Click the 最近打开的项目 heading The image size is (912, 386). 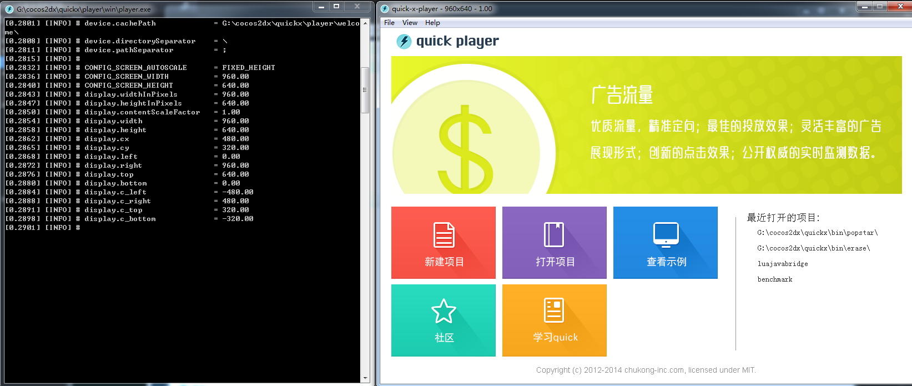(x=783, y=217)
